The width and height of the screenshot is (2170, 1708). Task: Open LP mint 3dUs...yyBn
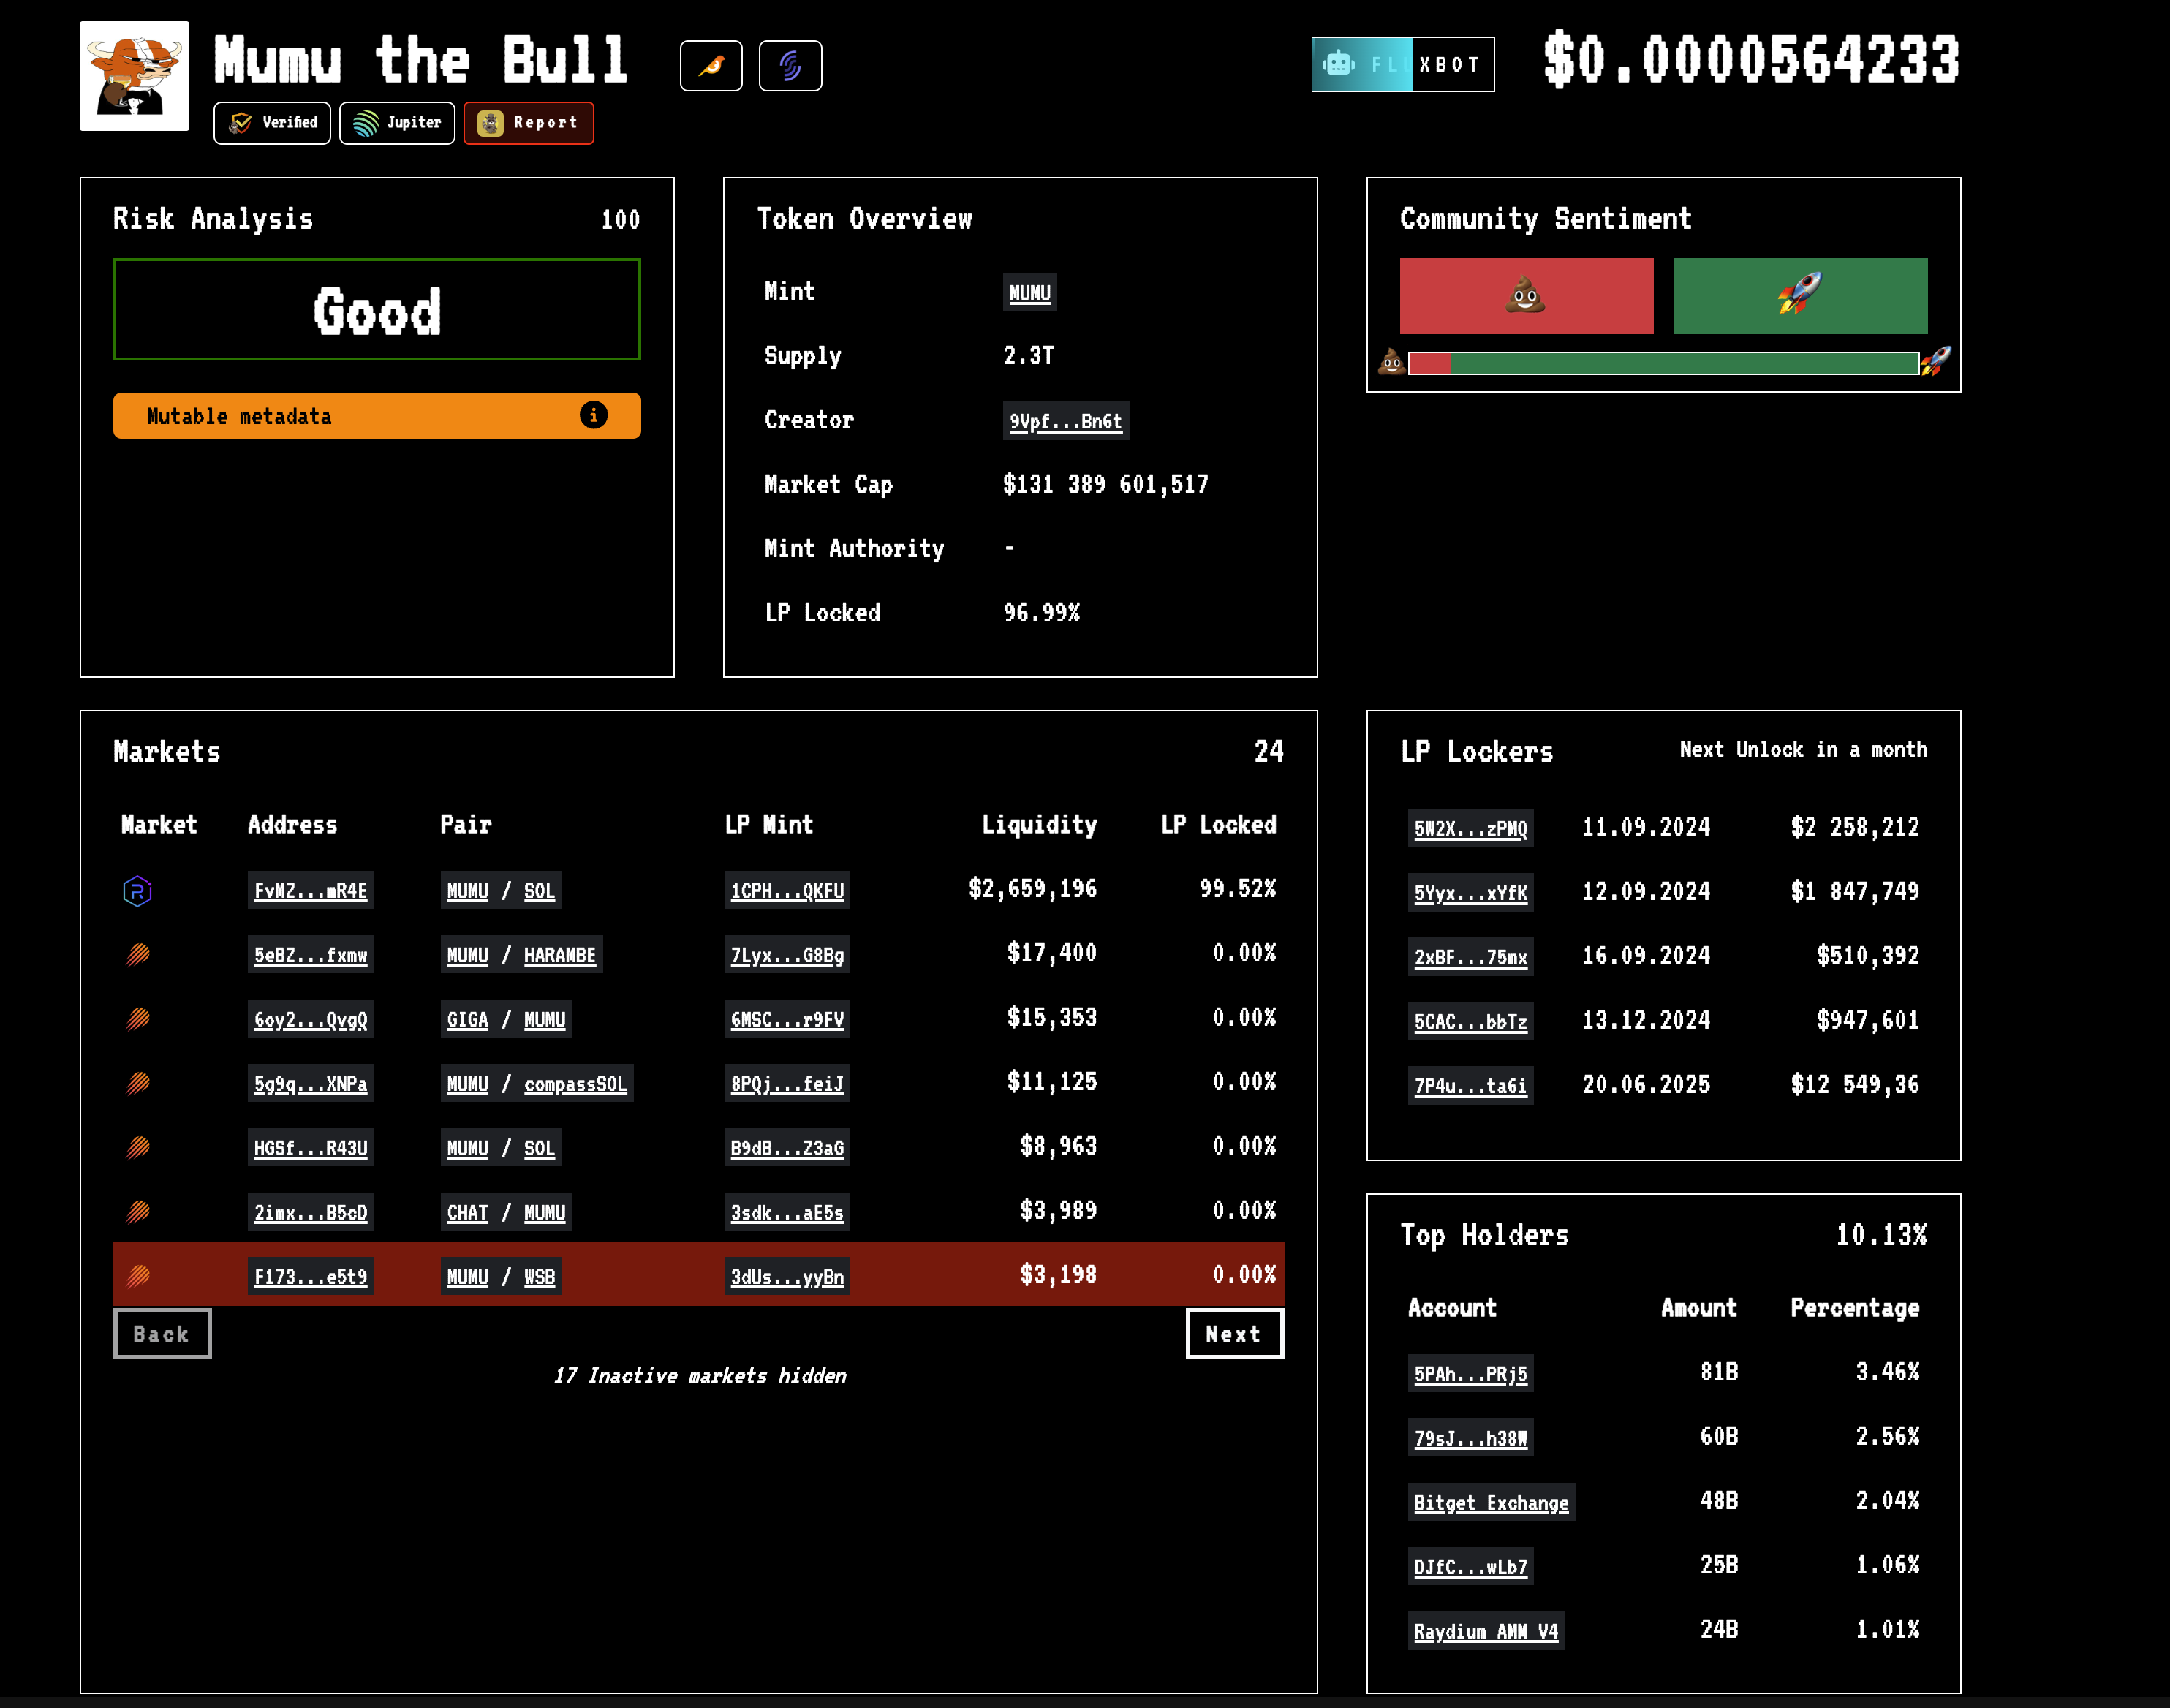click(787, 1276)
